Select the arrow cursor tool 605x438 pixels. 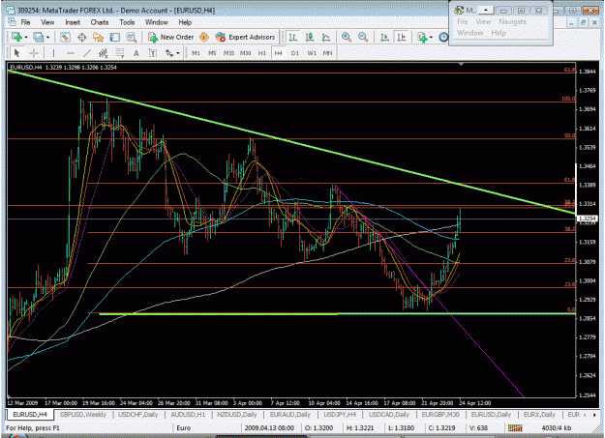[16, 53]
